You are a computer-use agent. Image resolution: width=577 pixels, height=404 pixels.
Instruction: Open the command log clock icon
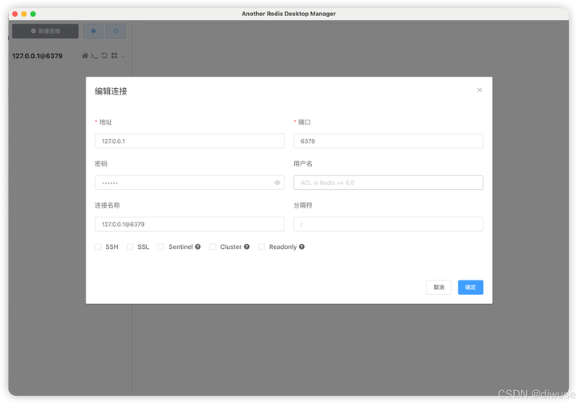116,32
